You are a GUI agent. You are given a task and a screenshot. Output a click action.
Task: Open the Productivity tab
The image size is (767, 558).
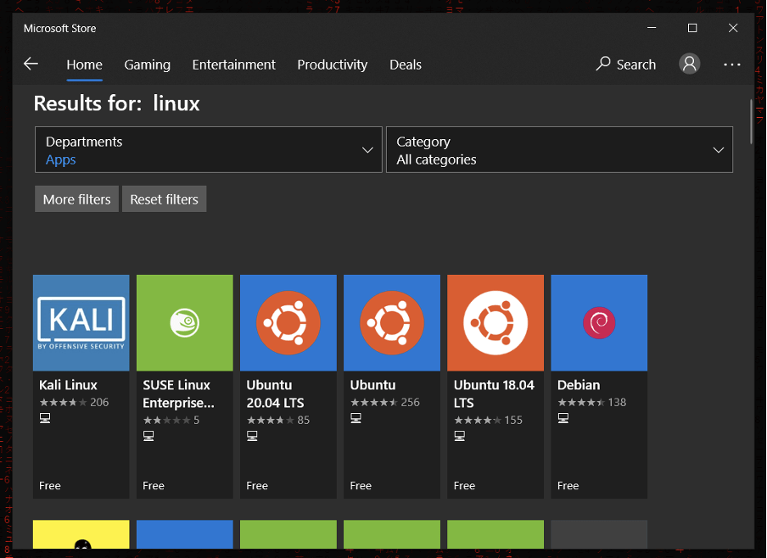(333, 64)
